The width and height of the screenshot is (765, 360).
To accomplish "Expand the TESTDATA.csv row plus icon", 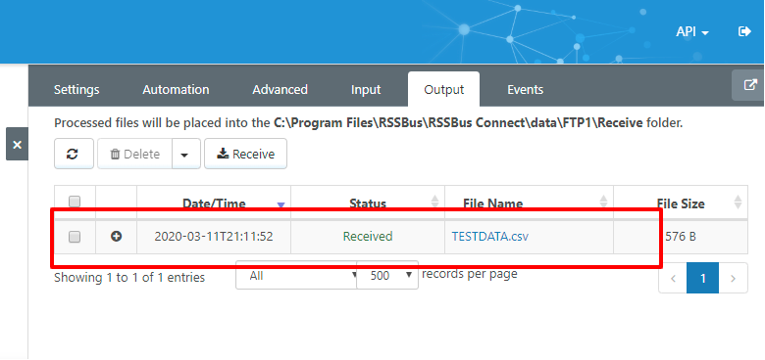I will point(116,237).
